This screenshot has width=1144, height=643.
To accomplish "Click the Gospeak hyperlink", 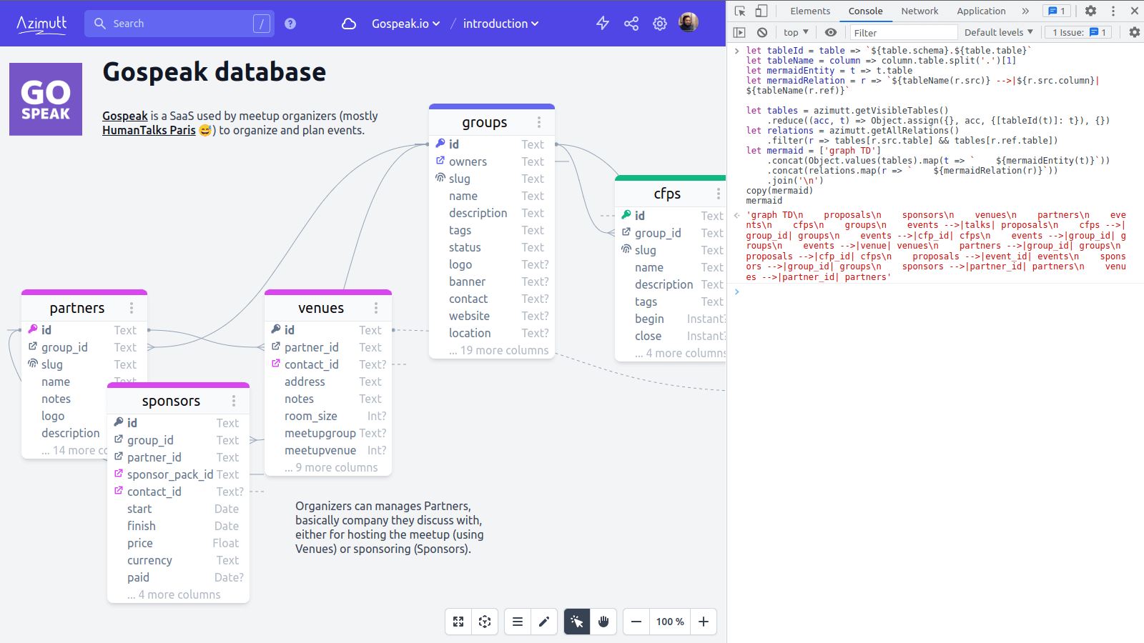I will 124,115.
